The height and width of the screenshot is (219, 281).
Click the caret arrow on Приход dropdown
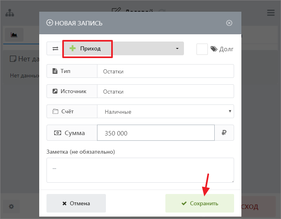tap(177, 49)
